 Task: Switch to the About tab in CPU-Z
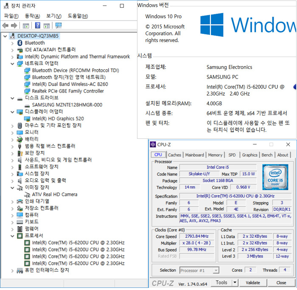[x=283, y=155]
